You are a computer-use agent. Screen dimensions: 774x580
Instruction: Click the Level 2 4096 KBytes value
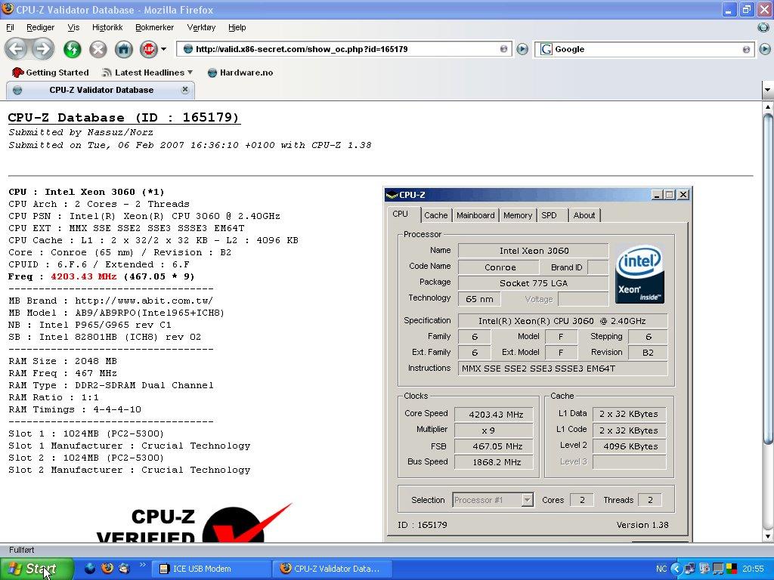(x=629, y=446)
